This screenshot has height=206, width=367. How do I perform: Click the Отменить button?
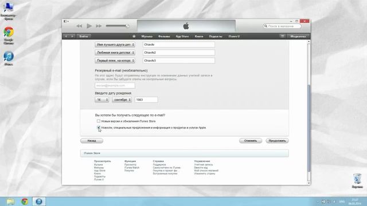pyautogui.click(x=251, y=141)
